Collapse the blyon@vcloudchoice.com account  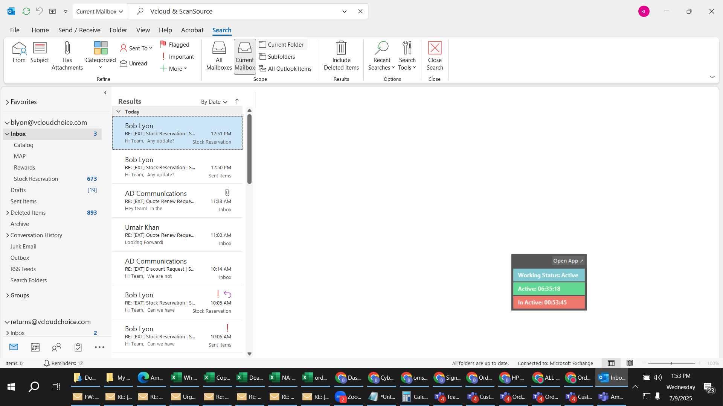[x=7, y=123]
